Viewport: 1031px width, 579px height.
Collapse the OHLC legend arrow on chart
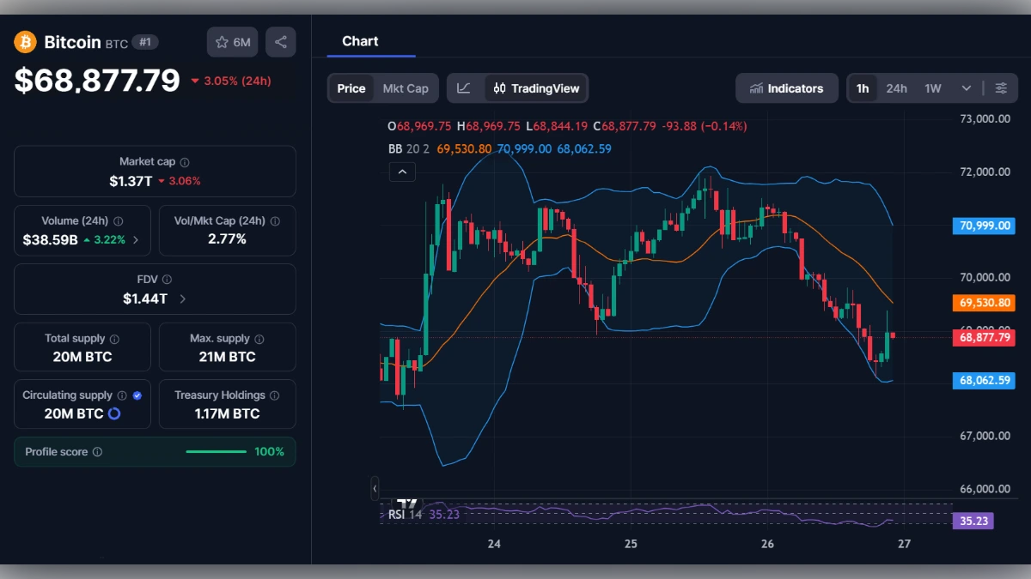point(402,172)
